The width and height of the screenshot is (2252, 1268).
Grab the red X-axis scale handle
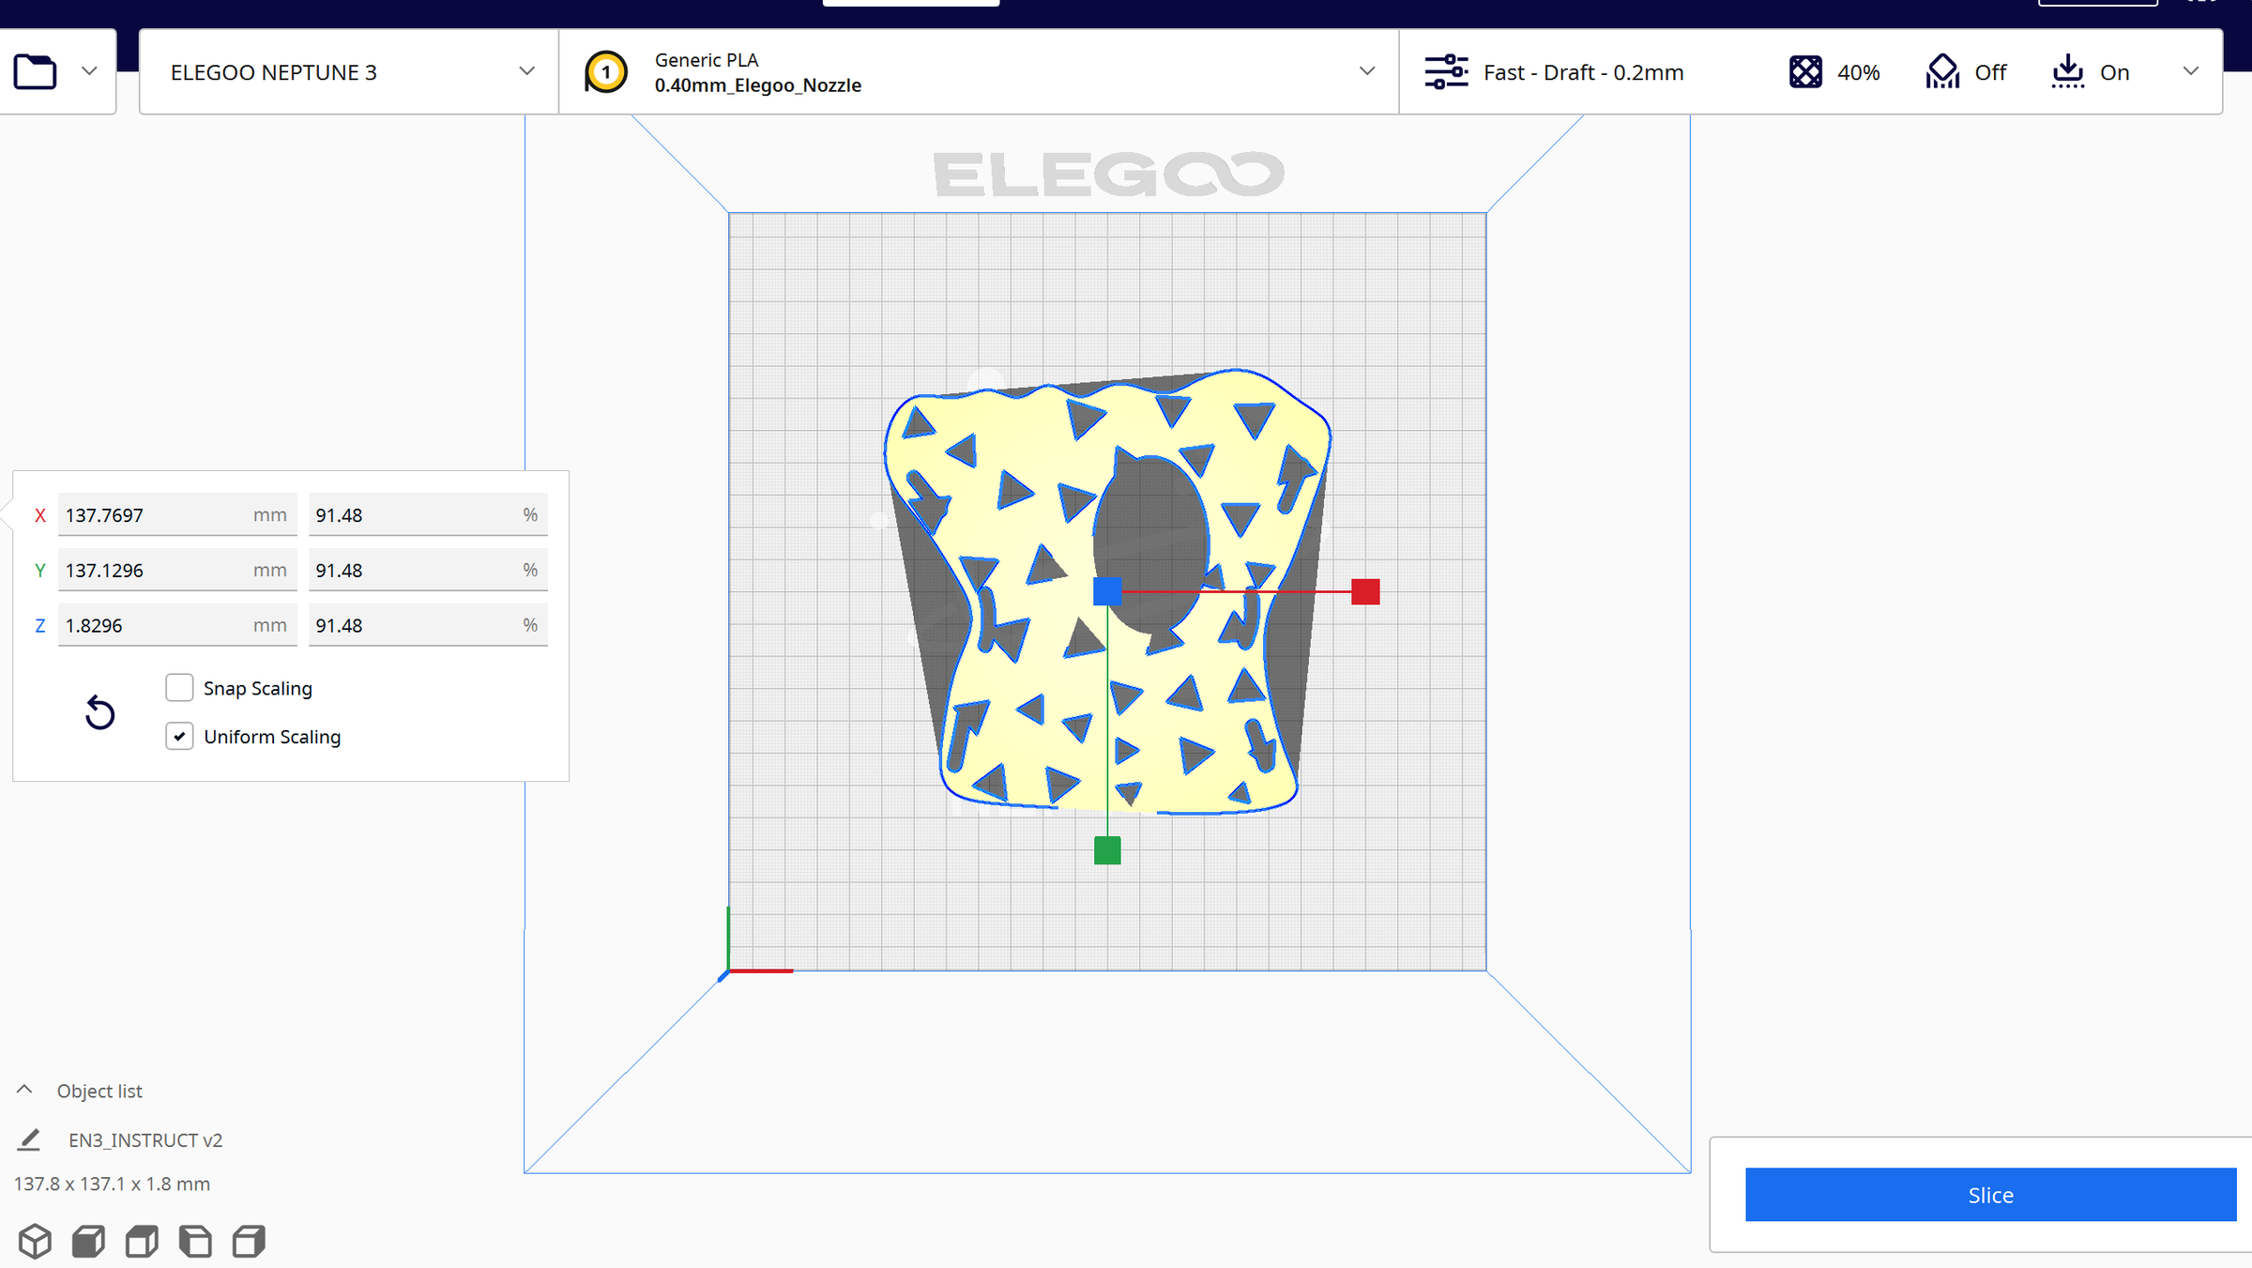point(1365,591)
